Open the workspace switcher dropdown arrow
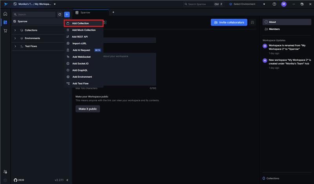Screen dimensions: 314x184 tap(55, 4)
